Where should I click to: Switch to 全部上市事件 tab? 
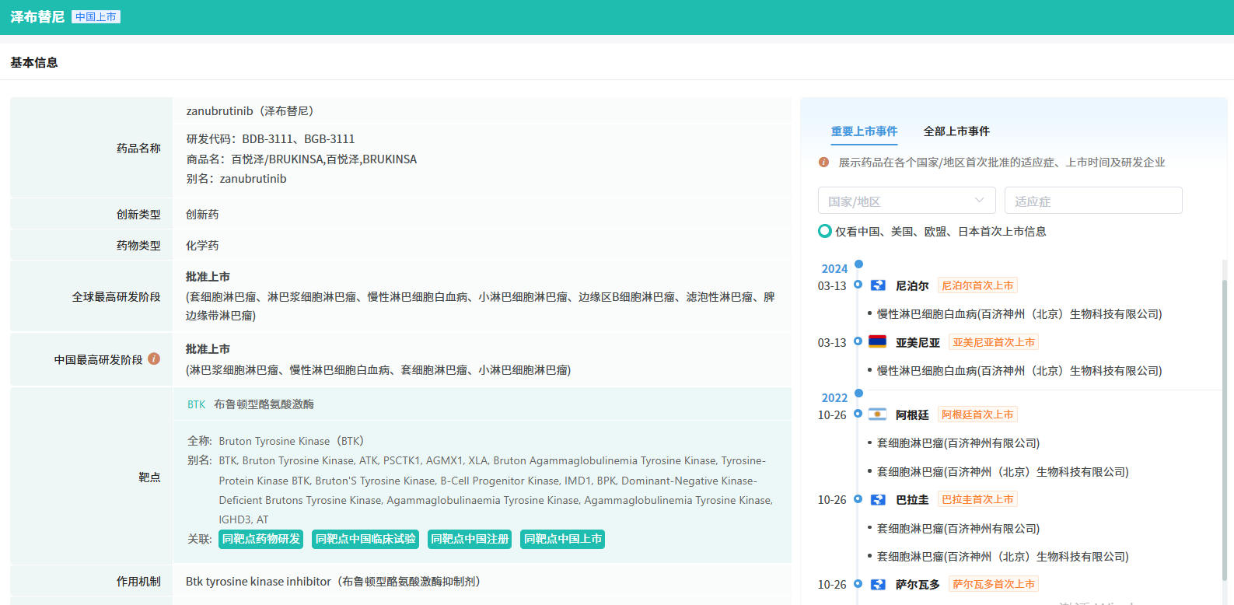956,131
